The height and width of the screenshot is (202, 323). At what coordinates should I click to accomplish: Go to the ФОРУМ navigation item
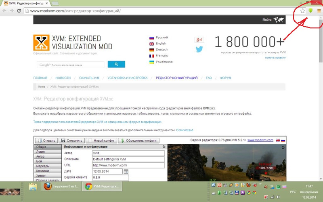[225, 78]
